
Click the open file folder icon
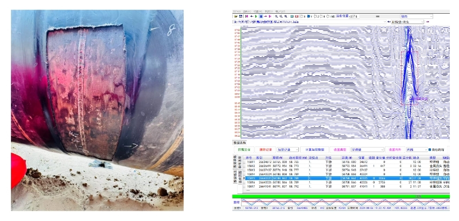click(x=236, y=17)
